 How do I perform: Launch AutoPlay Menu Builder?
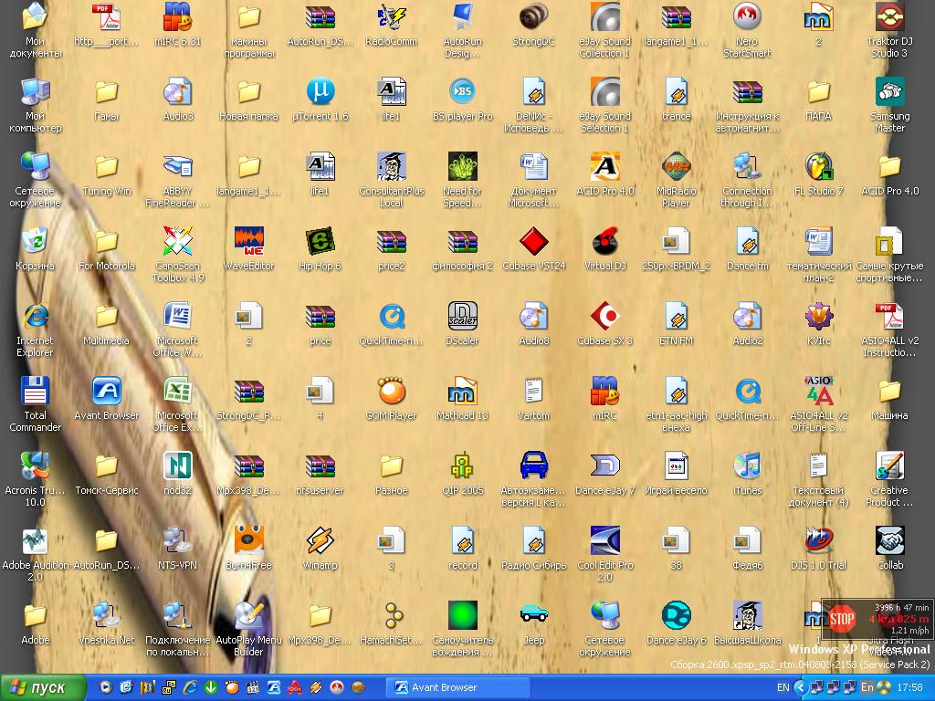[248, 616]
